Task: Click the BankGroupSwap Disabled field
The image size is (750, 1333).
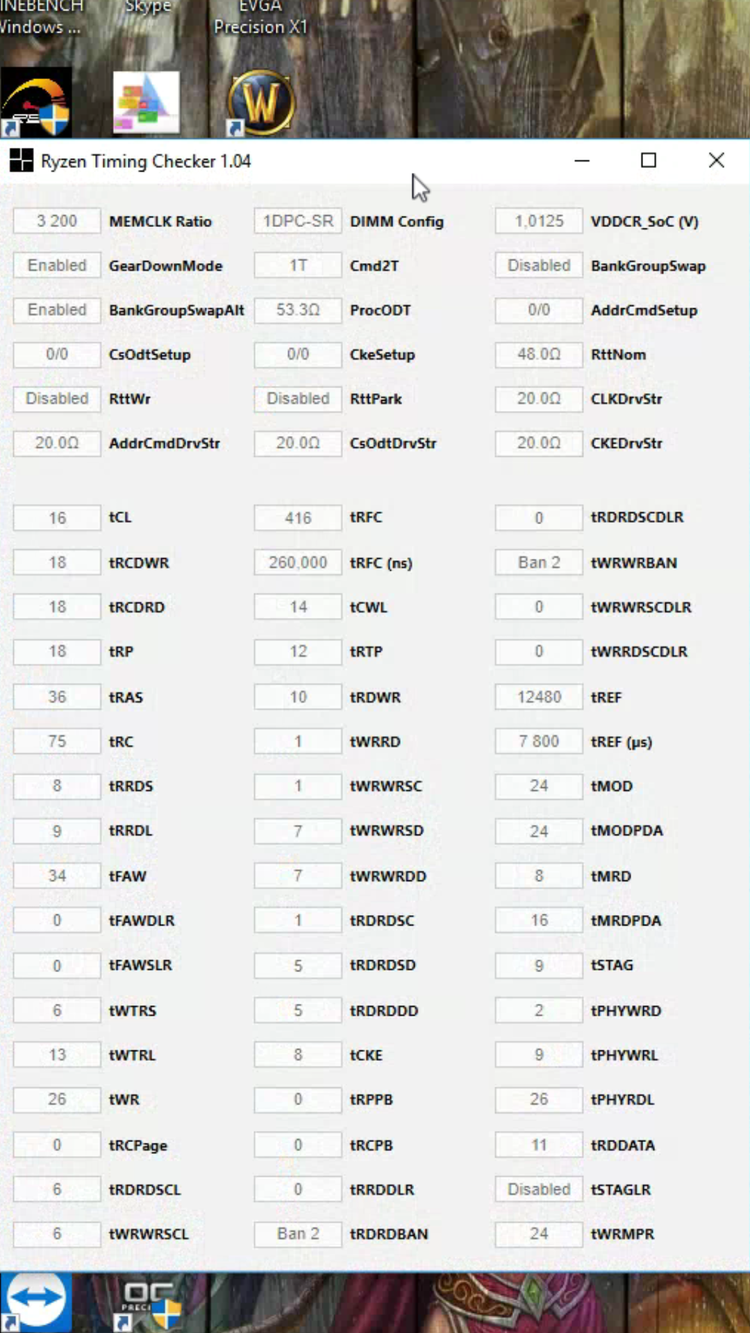Action: (539, 266)
